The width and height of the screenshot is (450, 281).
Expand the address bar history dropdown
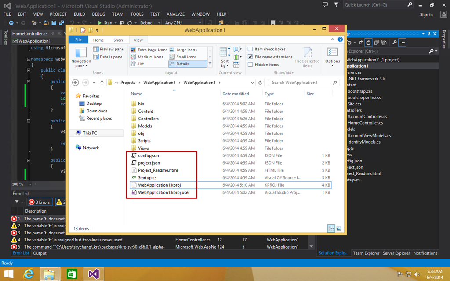pyautogui.click(x=252, y=83)
